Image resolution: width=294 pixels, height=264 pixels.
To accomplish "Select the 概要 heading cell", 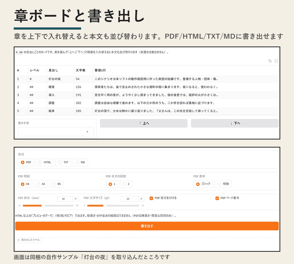I will (60, 87).
